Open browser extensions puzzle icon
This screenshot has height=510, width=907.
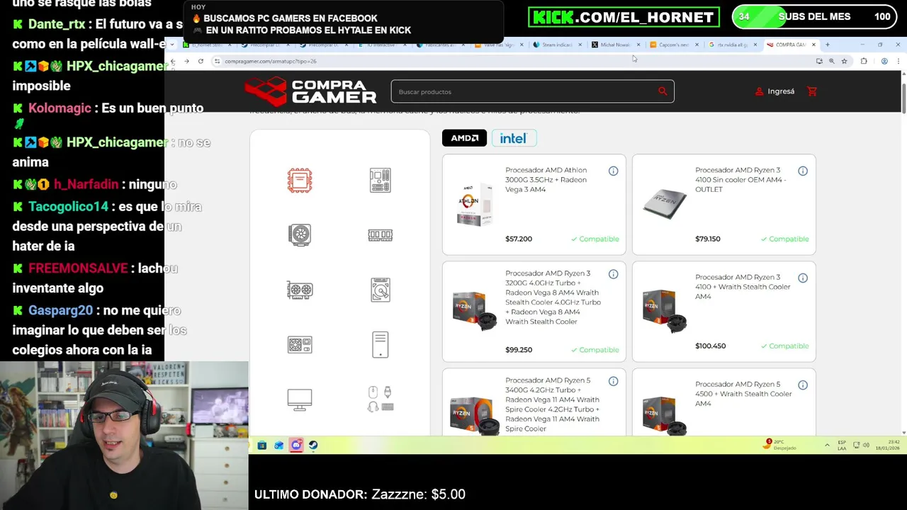coord(864,62)
